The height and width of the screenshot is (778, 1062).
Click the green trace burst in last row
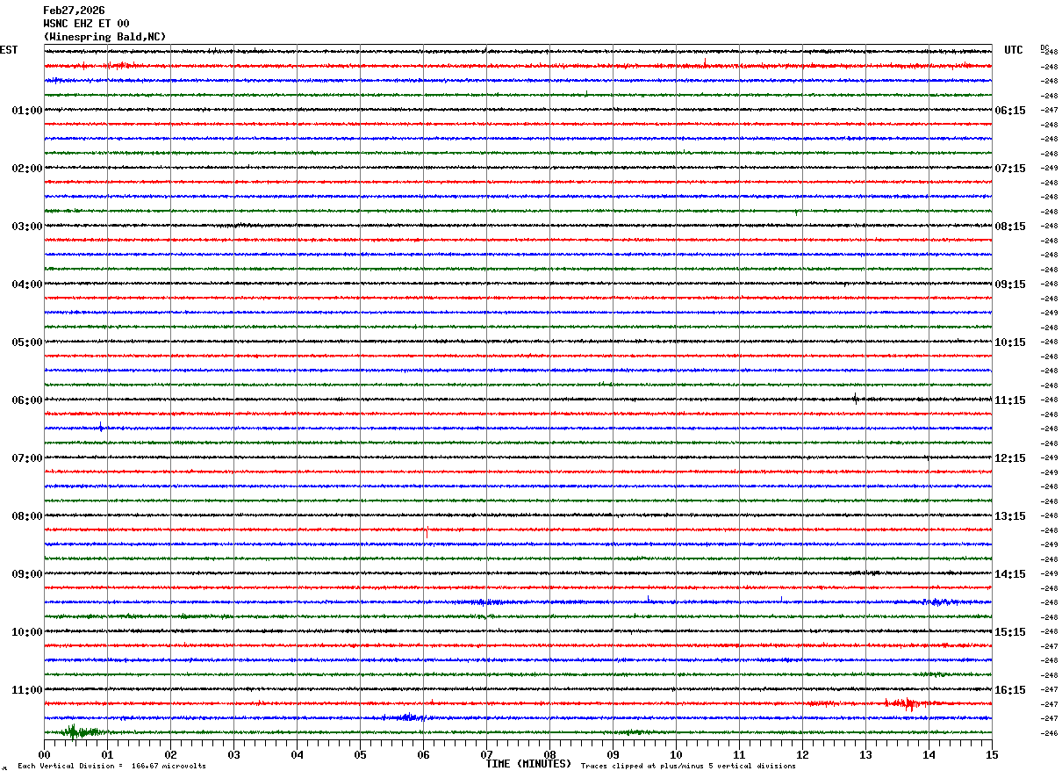(x=81, y=731)
